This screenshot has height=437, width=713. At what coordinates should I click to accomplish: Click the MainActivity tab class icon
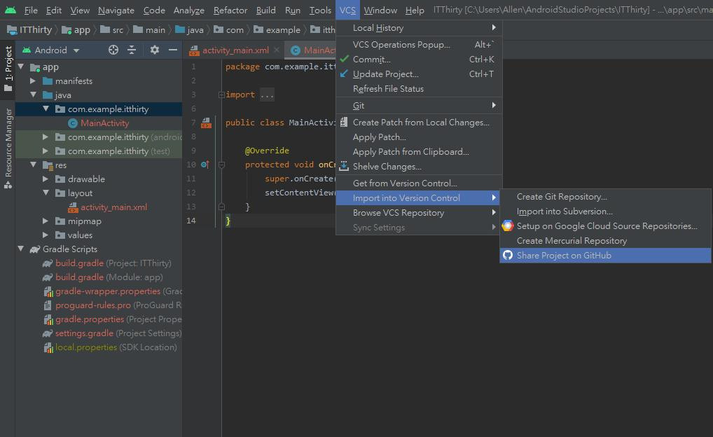tap(295, 50)
